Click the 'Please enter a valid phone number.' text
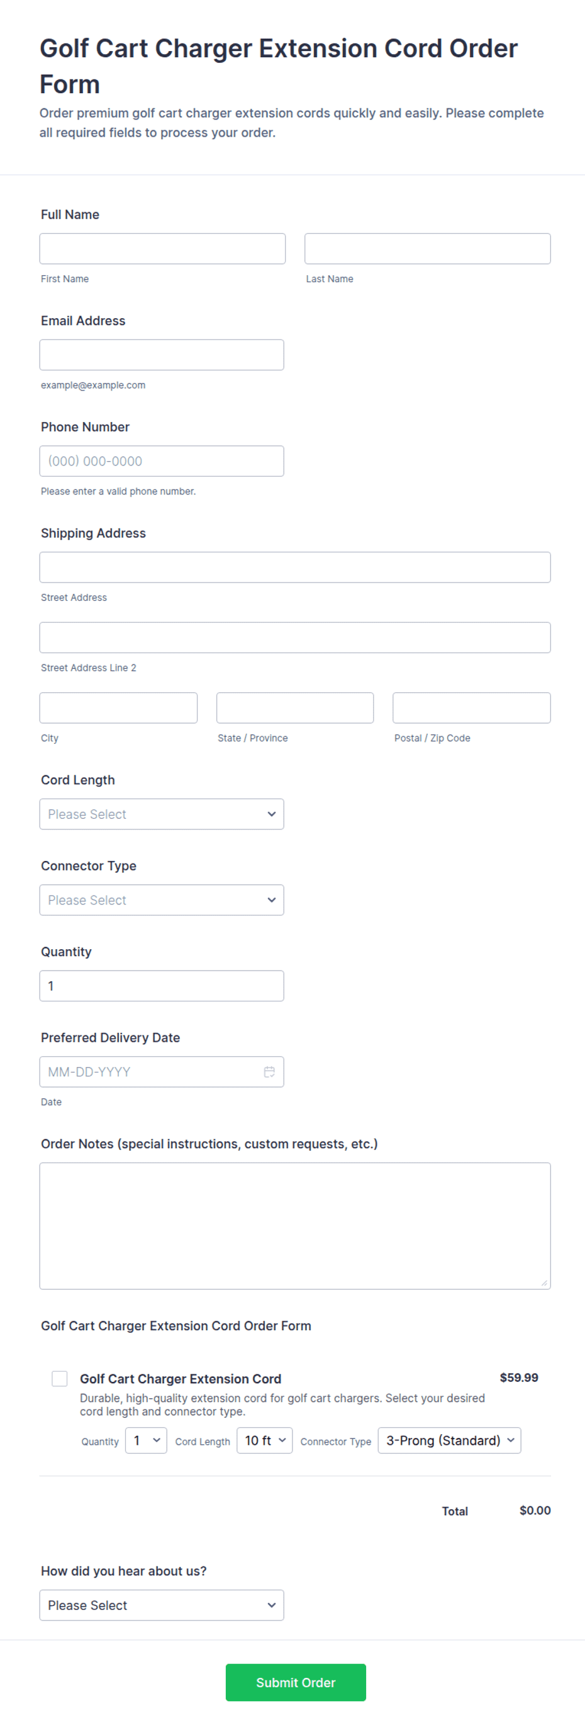 point(118,491)
